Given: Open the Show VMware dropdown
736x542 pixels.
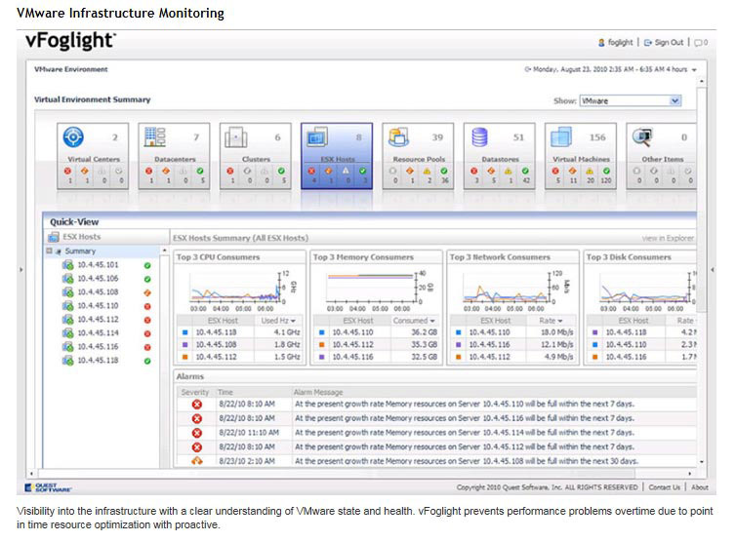Looking at the screenshot, I should tap(675, 100).
